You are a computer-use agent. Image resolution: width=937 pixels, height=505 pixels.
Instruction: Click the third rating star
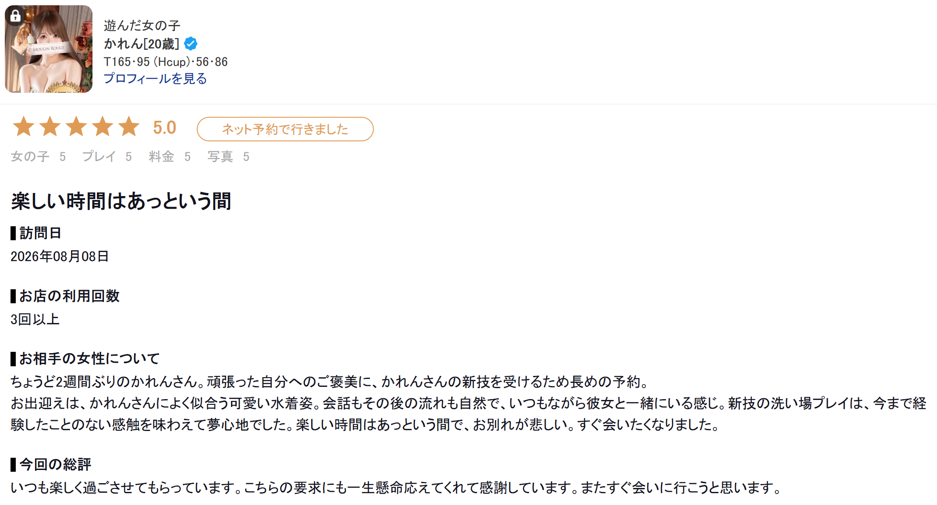(x=76, y=126)
